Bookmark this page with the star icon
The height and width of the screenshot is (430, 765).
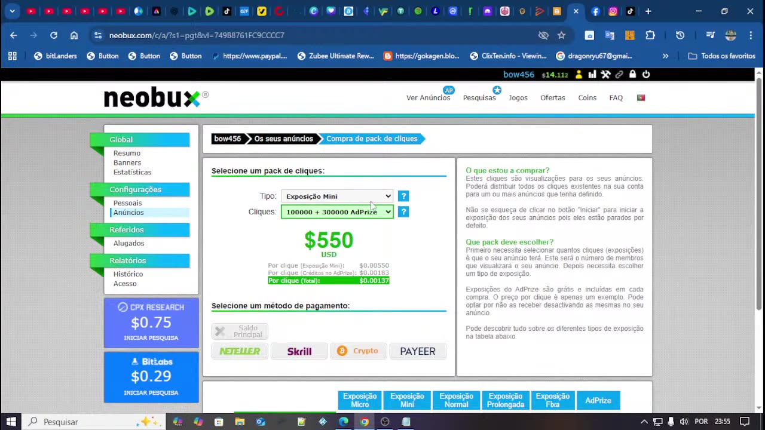coord(561,35)
